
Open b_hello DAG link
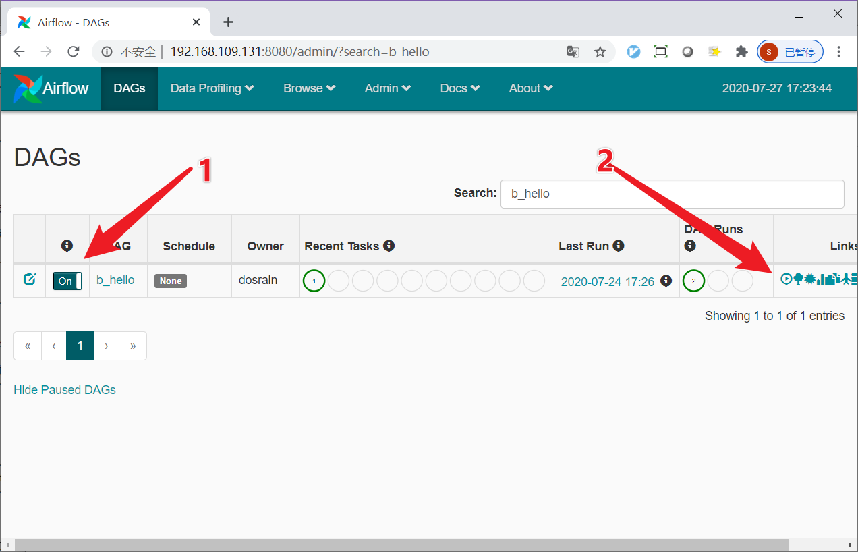click(115, 280)
